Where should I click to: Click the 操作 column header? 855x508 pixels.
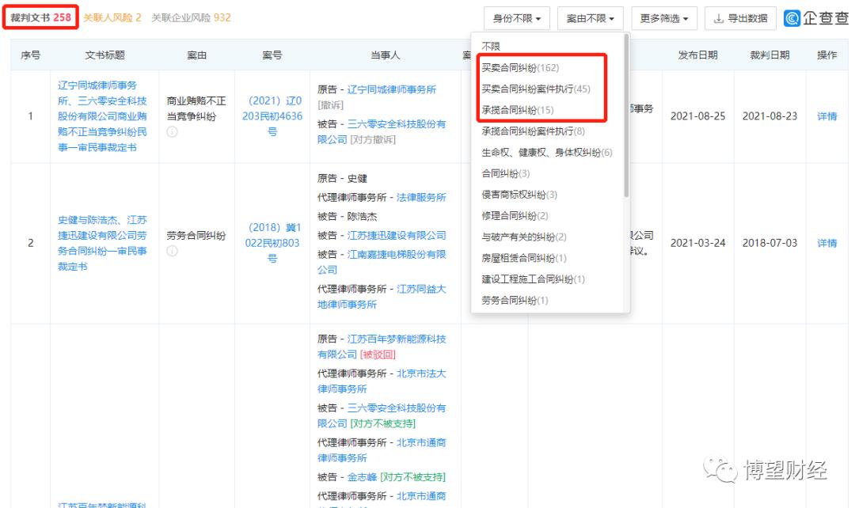826,55
